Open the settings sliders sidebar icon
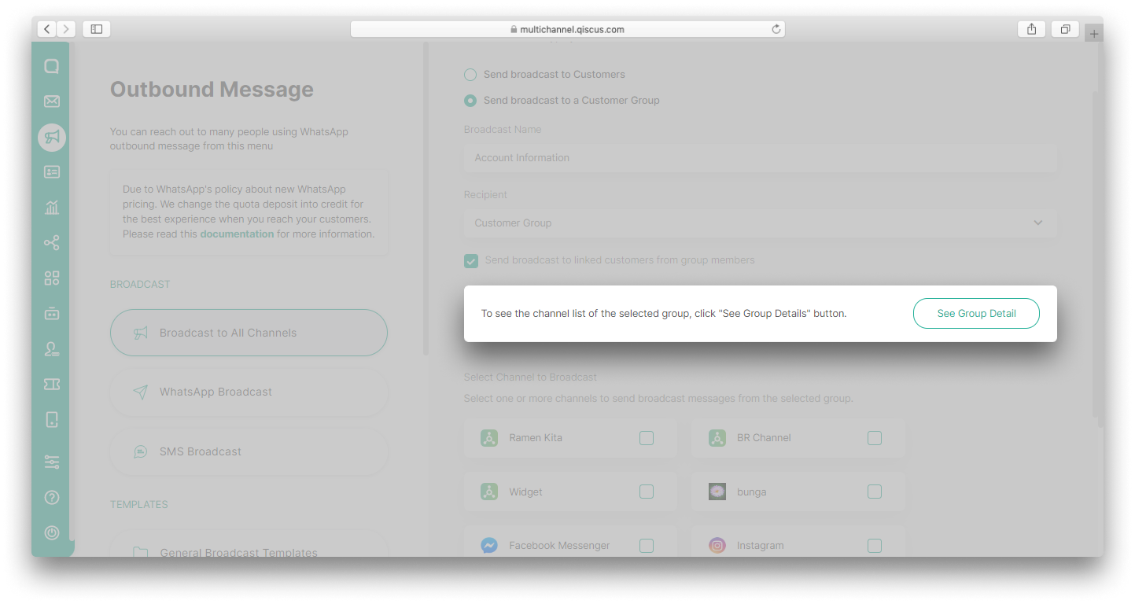This screenshot has height=604, width=1135. tap(52, 462)
